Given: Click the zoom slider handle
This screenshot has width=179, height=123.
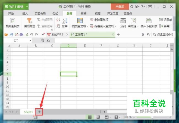Looking at the screenshot, I should pyautogui.click(x=152, y=117).
